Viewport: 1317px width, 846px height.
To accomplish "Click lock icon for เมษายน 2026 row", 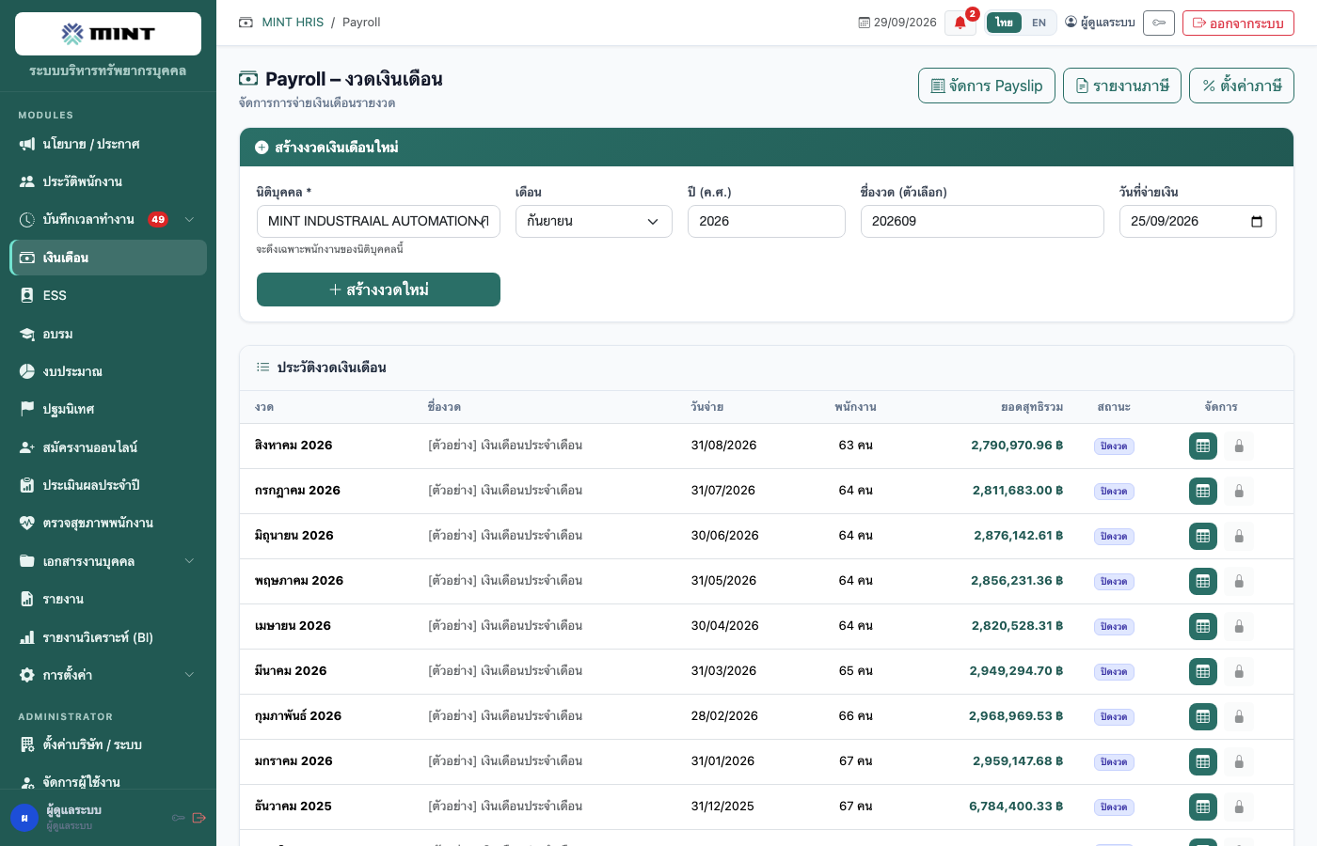I will click(x=1239, y=627).
